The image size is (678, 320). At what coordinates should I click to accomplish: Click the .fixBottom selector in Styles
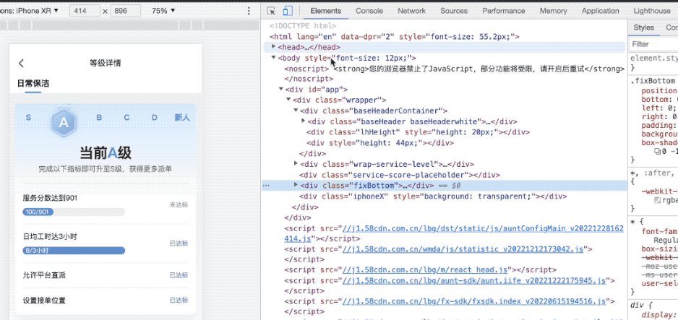point(653,81)
